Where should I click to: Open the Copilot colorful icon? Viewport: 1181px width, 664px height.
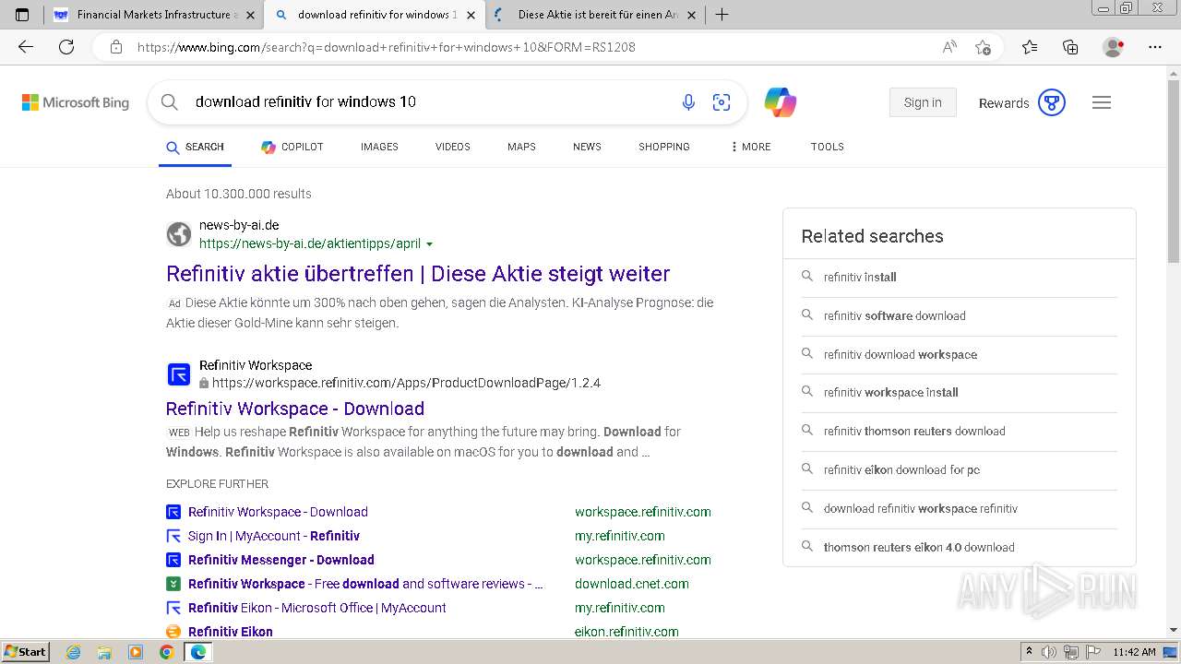[781, 102]
